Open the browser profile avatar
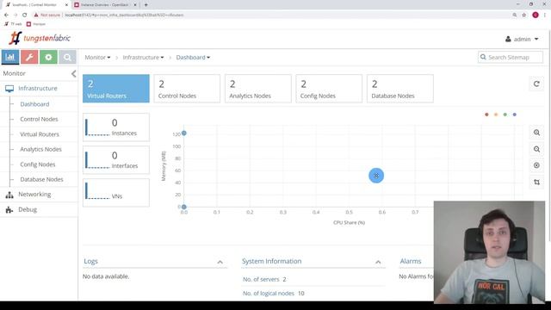This screenshot has width=551, height=310. pyautogui.click(x=536, y=15)
